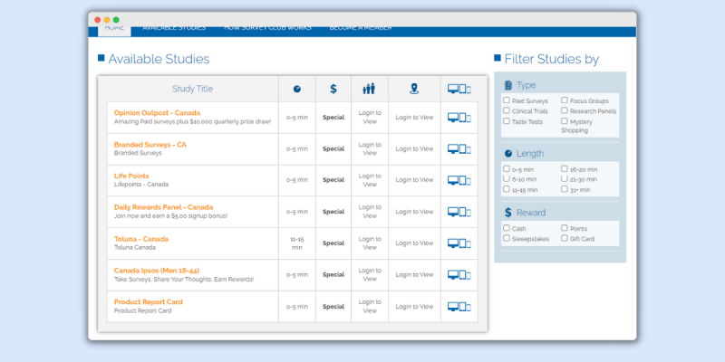The width and height of the screenshot is (725, 362).
Task: Enable the 21-30 min length filter
Action: (565, 178)
